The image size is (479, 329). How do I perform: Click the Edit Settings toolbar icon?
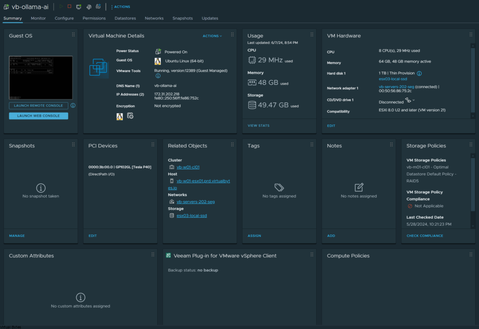(x=88, y=7)
